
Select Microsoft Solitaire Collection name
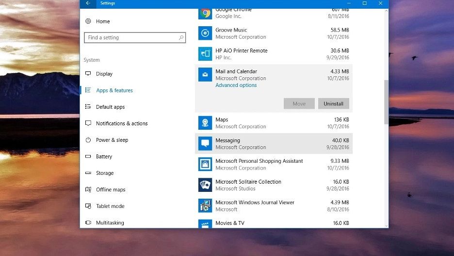point(248,182)
